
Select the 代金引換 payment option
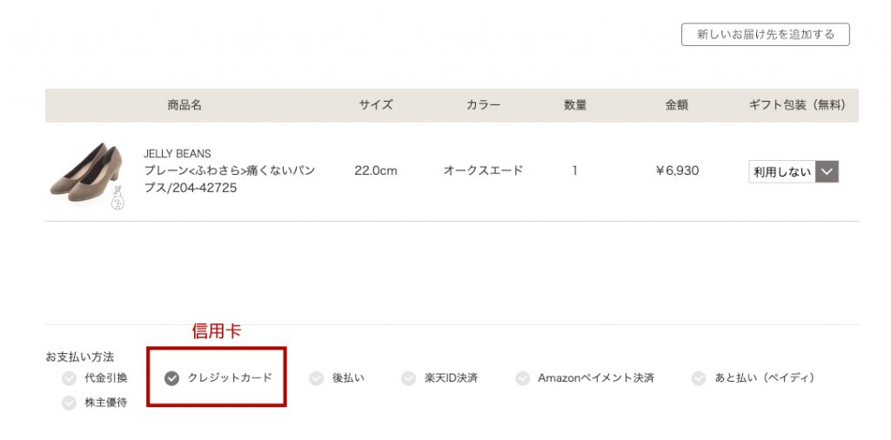tap(95, 378)
